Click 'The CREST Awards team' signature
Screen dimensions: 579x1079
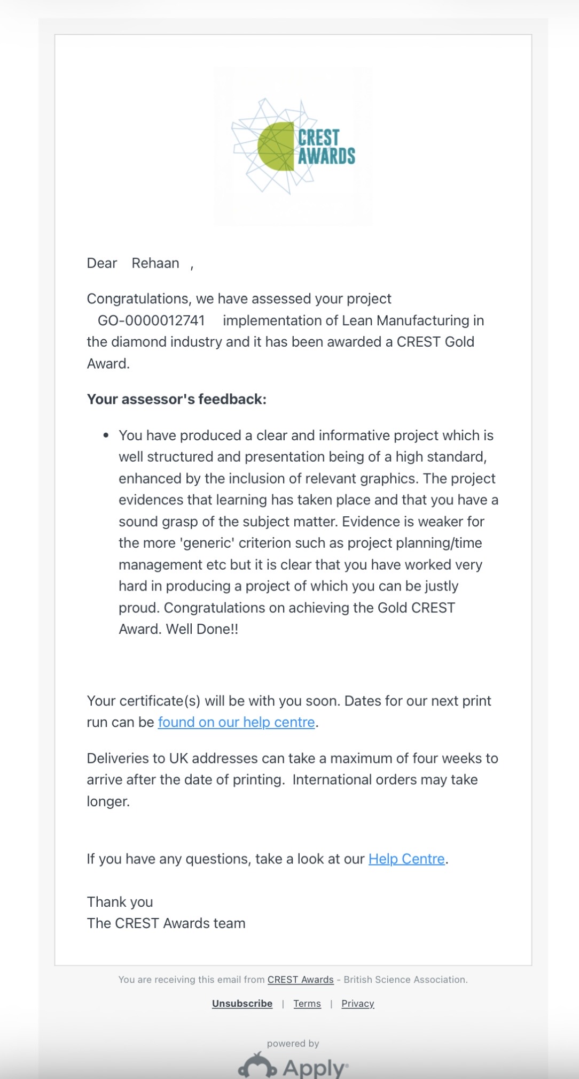tap(166, 923)
